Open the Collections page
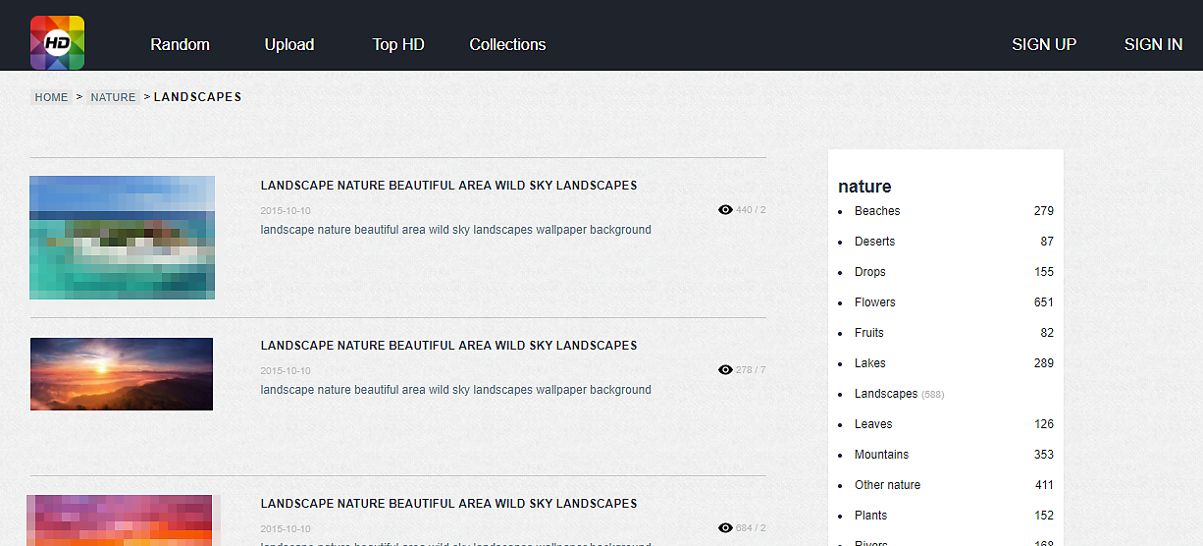The width and height of the screenshot is (1203, 546). pyautogui.click(x=507, y=44)
